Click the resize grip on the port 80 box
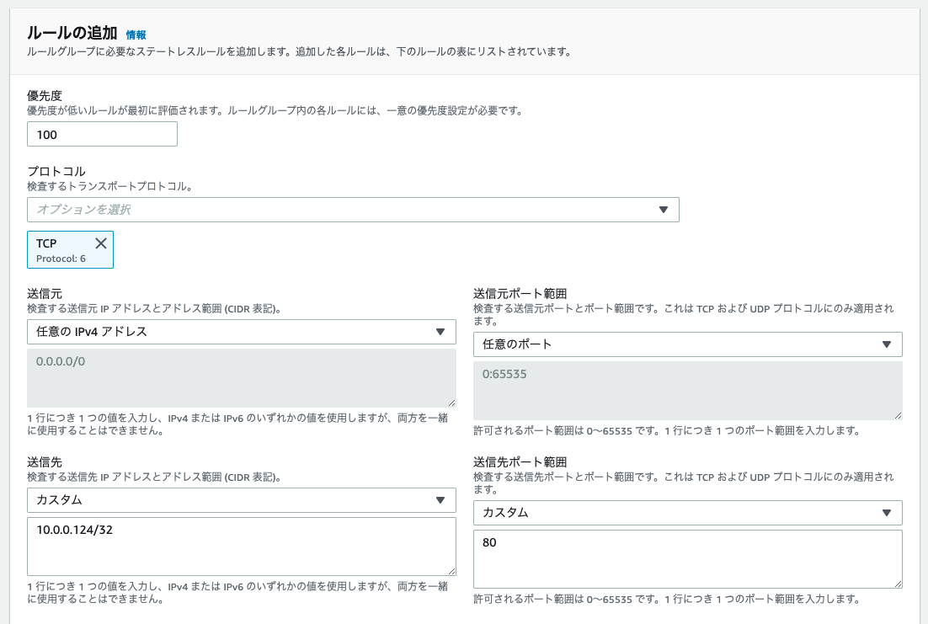This screenshot has height=624, width=928. pos(898,584)
